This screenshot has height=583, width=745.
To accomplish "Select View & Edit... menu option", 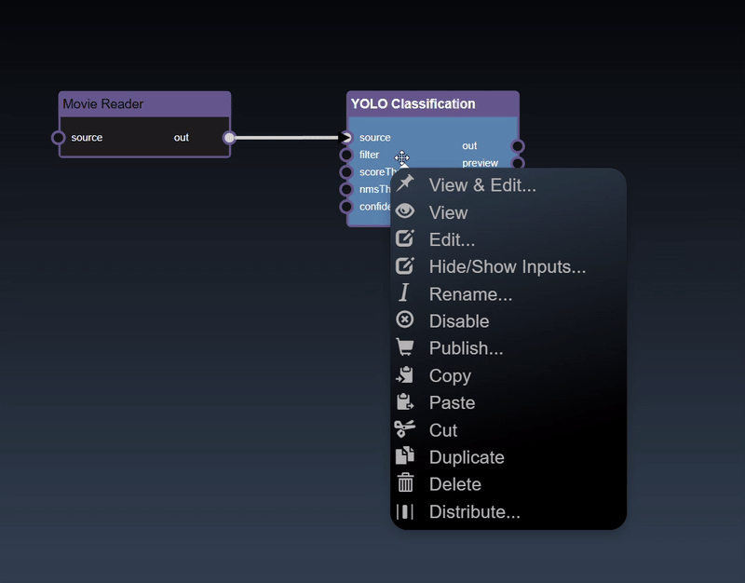I will (481, 185).
